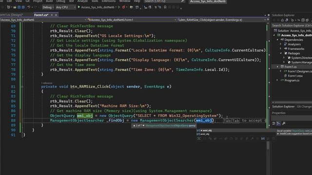Expand the Program.cs node
Image resolution: width=312 pixels, height=175 pixels.
point(277,80)
